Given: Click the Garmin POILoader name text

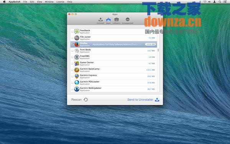Looking at the screenshot, I should click(x=90, y=81).
